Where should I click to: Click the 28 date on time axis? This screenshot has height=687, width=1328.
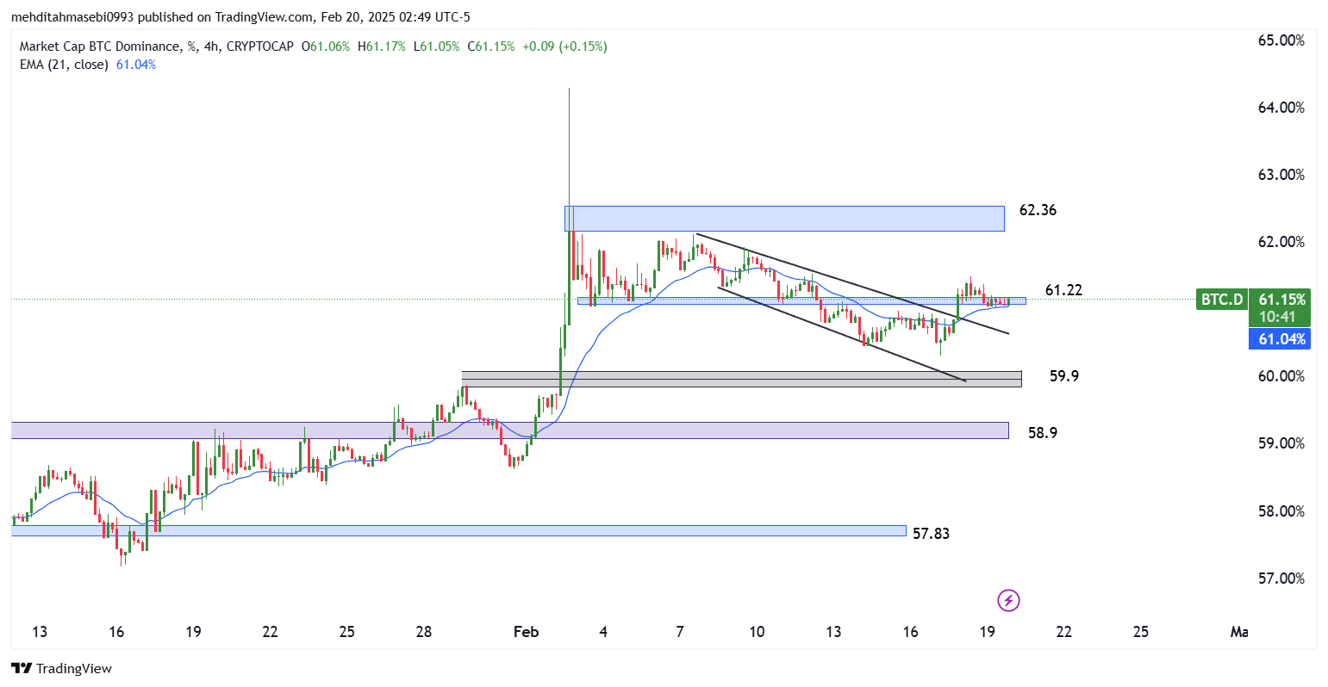pos(424,632)
